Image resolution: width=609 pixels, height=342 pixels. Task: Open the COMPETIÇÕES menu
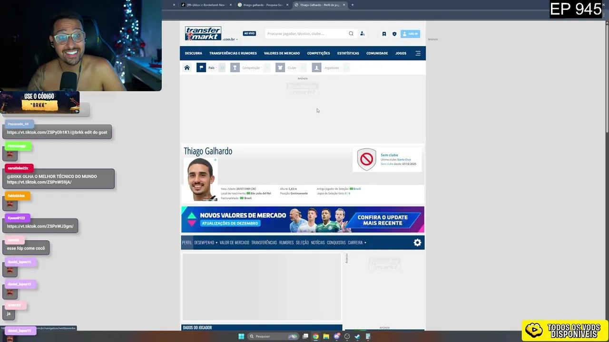(318, 53)
